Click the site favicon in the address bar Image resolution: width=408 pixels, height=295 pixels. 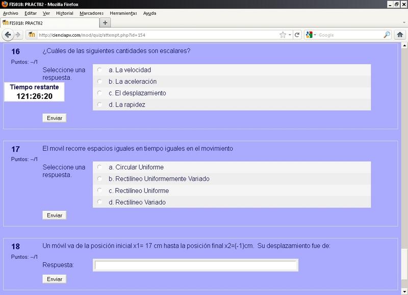pos(32,35)
